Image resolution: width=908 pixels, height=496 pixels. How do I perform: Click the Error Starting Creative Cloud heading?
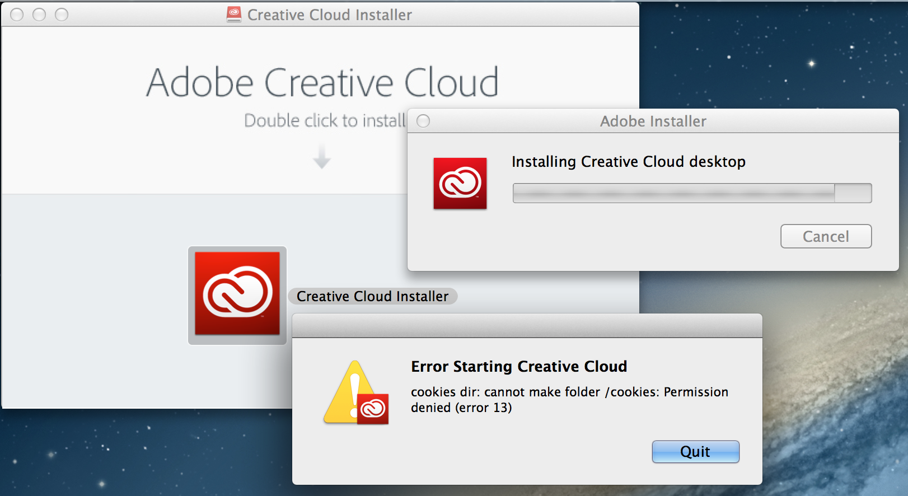coord(519,366)
